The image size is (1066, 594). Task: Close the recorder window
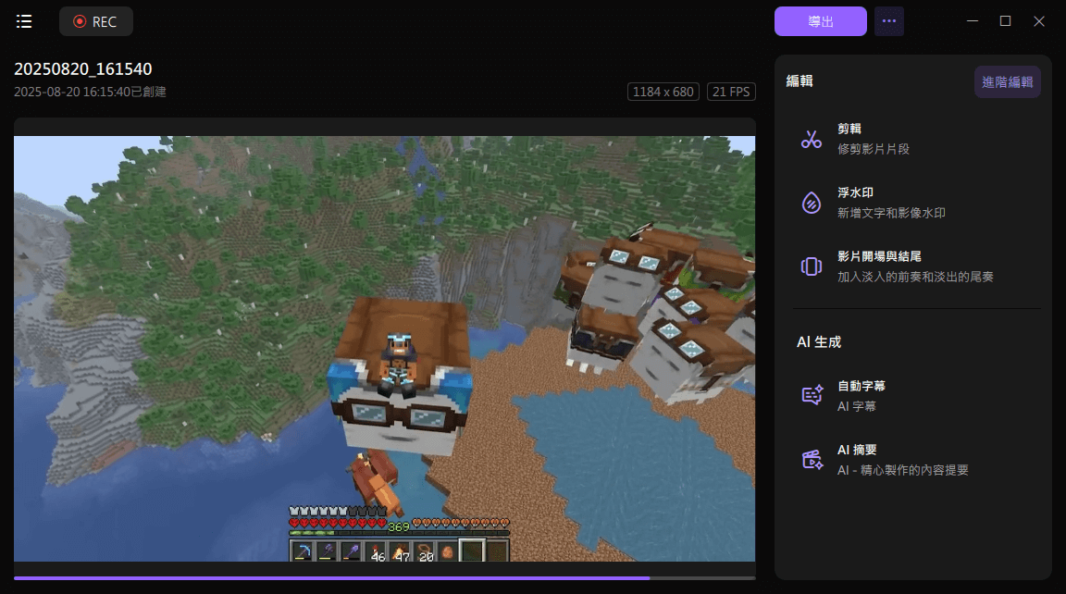click(x=1039, y=21)
